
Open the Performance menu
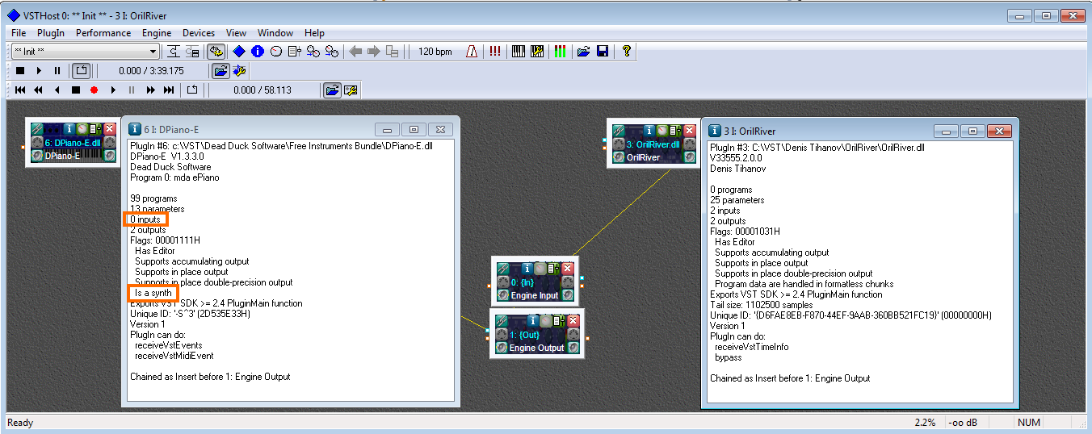click(103, 33)
